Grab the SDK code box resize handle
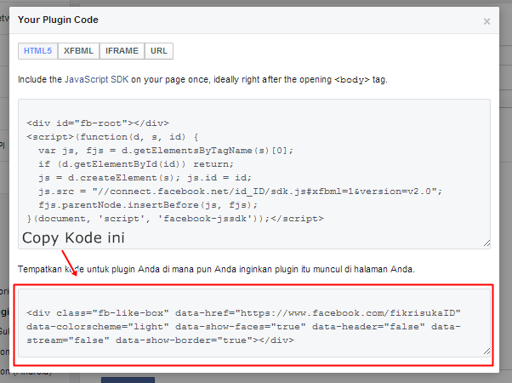Screen dimensions: 512x383 click(x=486, y=243)
